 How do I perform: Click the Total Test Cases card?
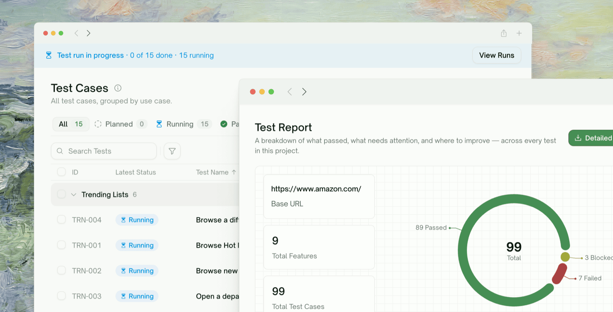pos(319,294)
